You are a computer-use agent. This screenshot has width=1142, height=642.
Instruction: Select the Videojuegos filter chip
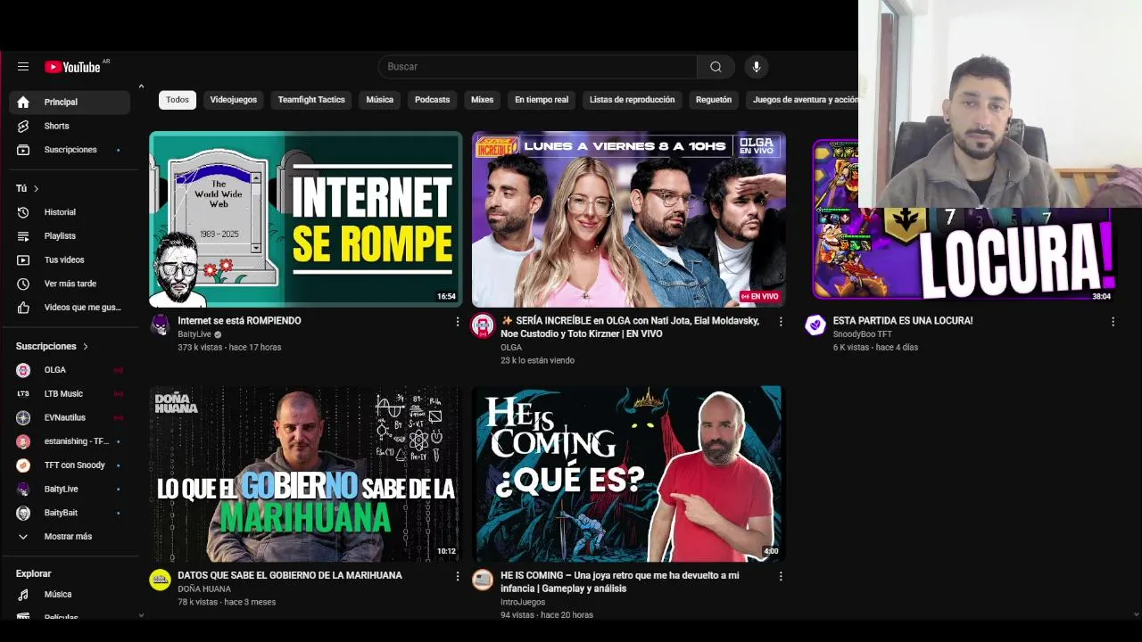point(234,100)
